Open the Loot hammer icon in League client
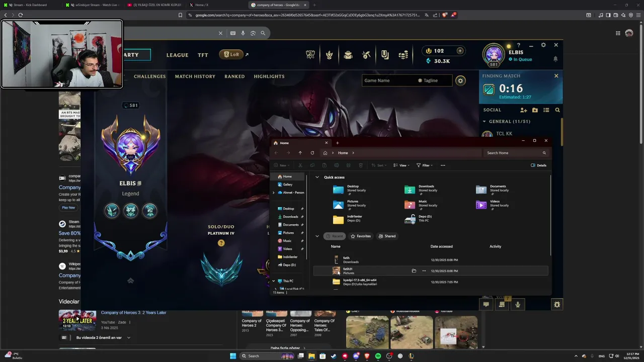Image resolution: width=644 pixels, height=362 pixels. tap(366, 55)
